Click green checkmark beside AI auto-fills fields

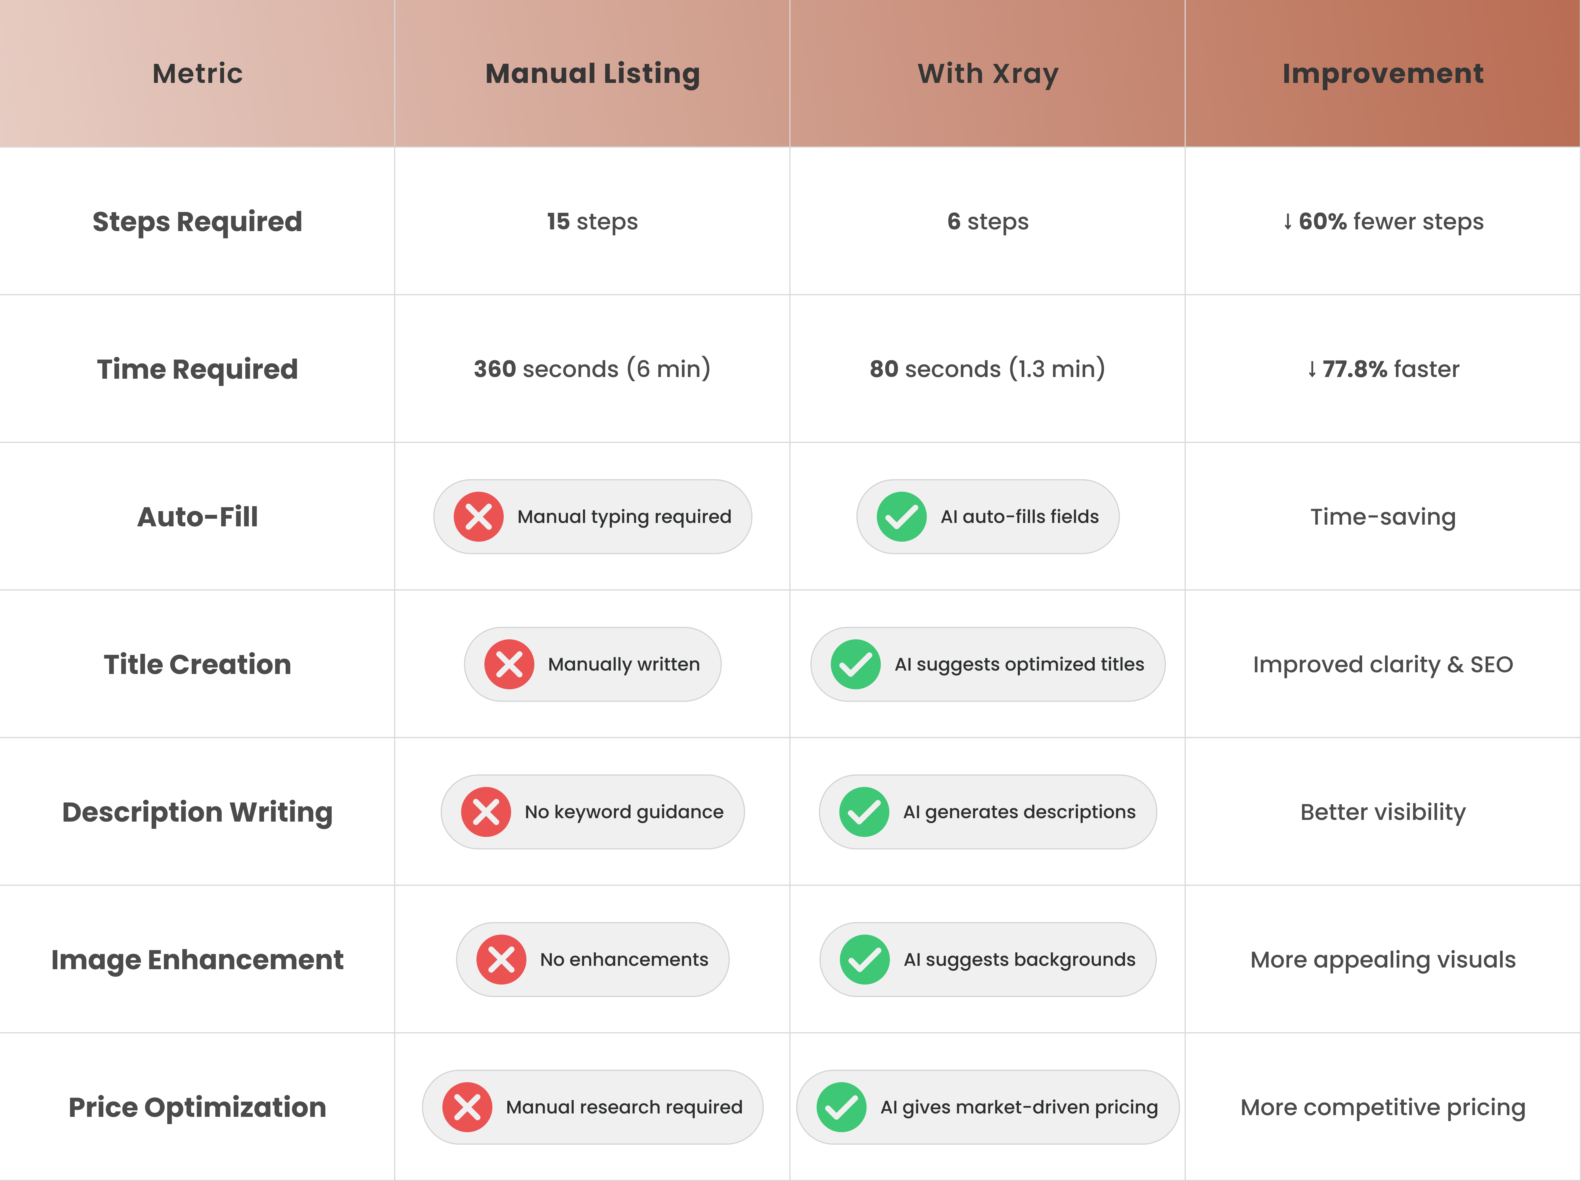(901, 517)
